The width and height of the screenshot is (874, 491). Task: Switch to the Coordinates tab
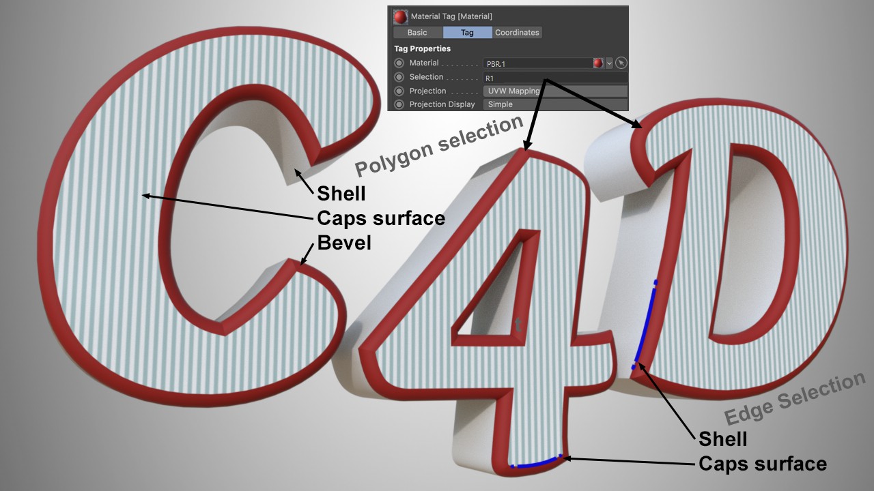coord(517,32)
